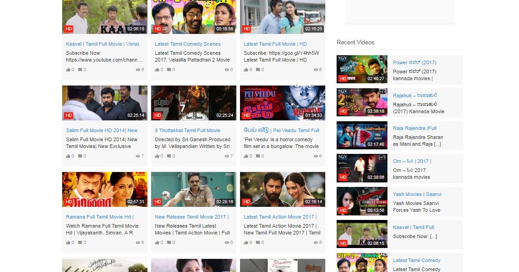Click Raja Rajendra Sharan as Mani description

pos(418,141)
